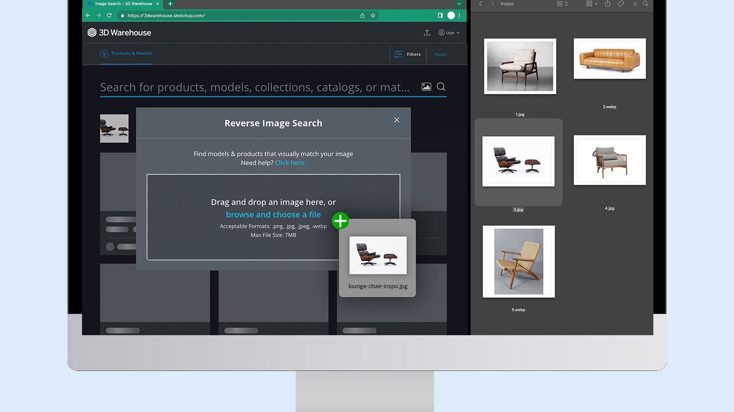Click the 3.jpg file name label
The width and height of the screenshot is (734, 412).
tap(518, 210)
